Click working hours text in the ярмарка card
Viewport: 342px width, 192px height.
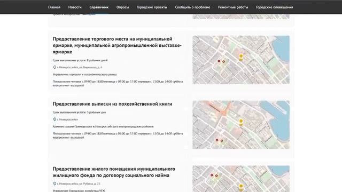click(118, 83)
